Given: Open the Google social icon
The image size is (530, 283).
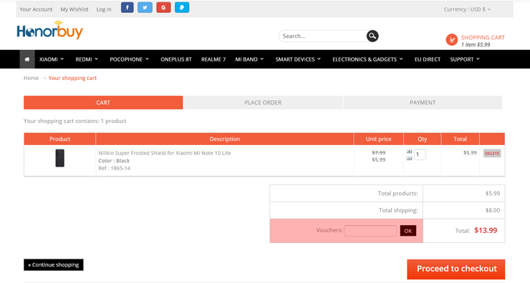Looking at the screenshot, I should [x=163, y=7].
